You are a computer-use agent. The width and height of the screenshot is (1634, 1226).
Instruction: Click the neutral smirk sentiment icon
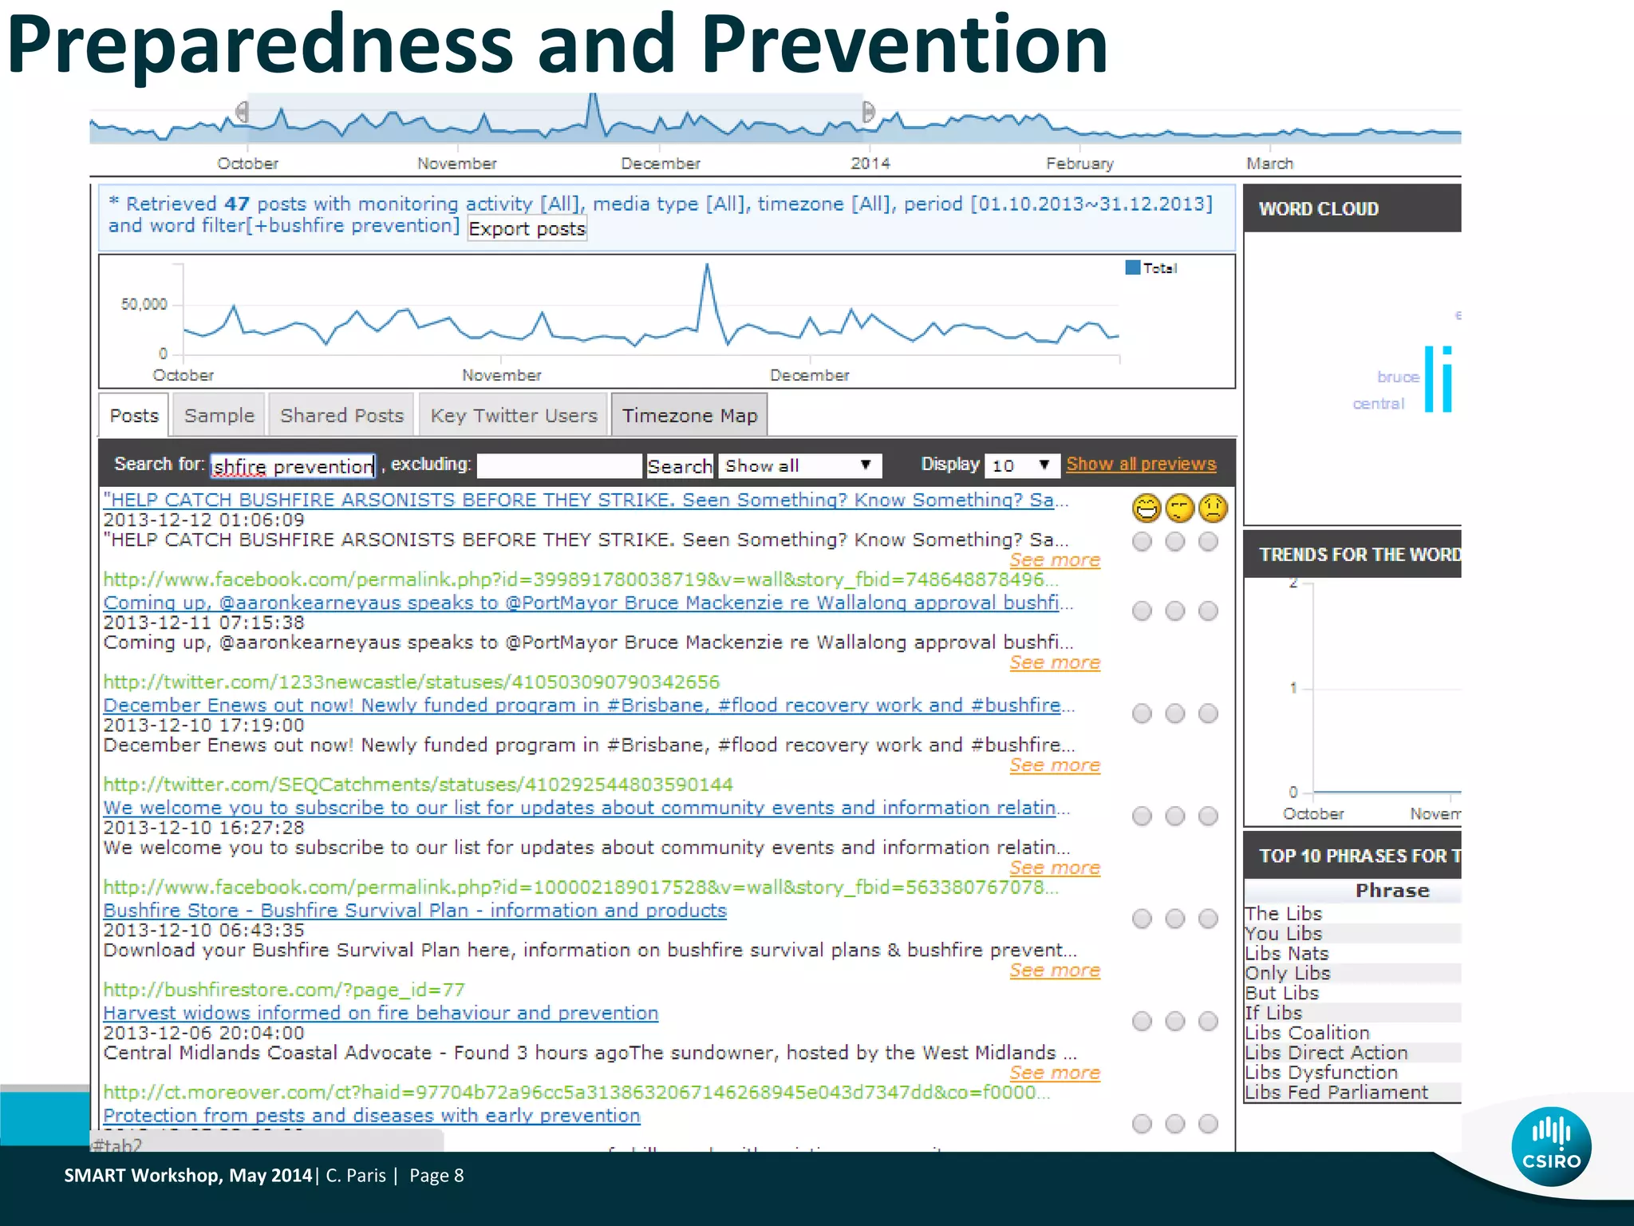pos(1179,508)
